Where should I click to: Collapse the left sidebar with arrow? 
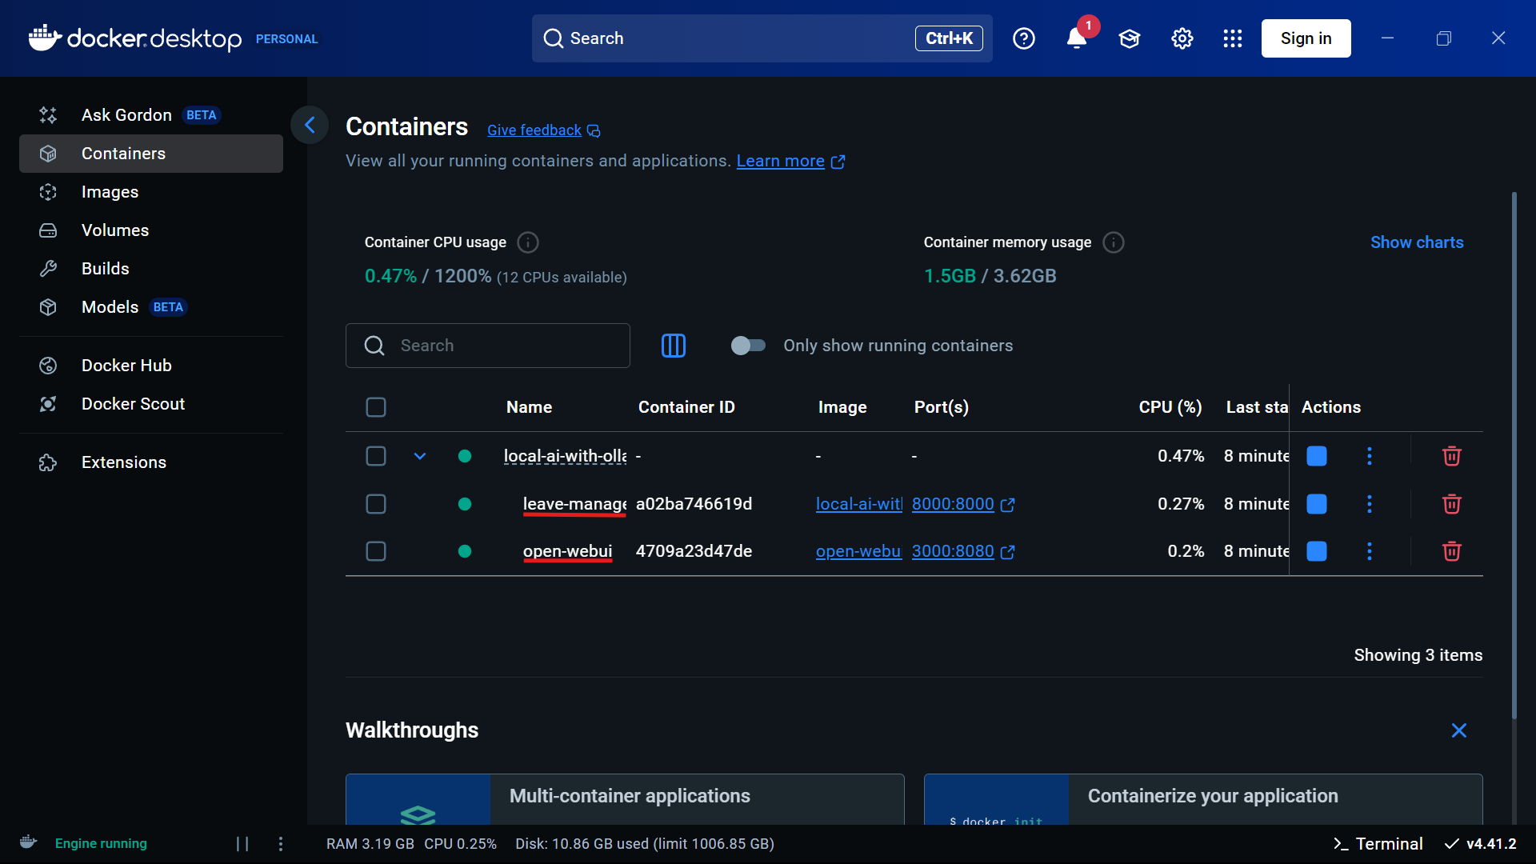pos(310,125)
